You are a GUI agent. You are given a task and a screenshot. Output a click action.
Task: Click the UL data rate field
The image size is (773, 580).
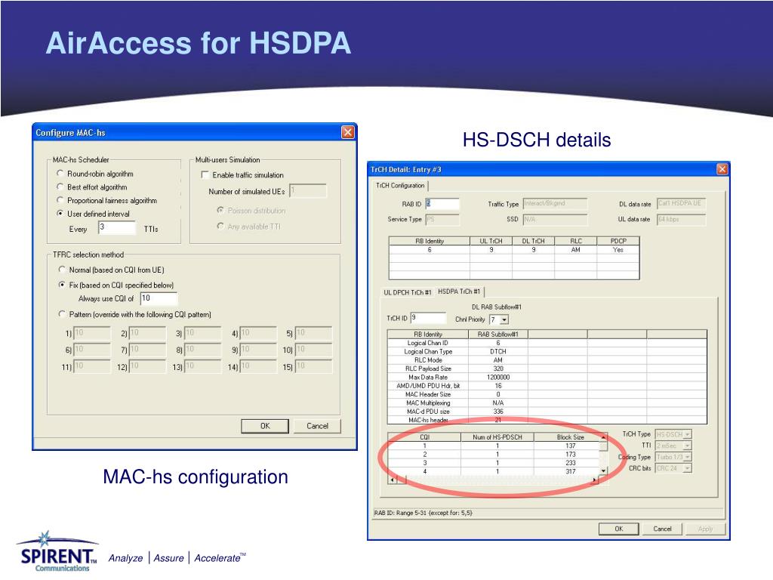click(682, 219)
